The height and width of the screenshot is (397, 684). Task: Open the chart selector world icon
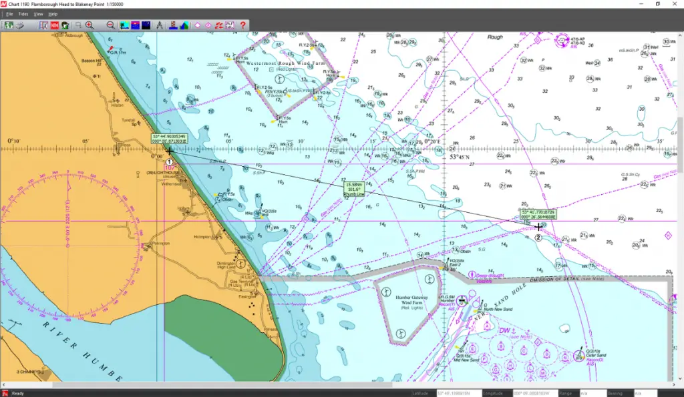click(x=9, y=25)
